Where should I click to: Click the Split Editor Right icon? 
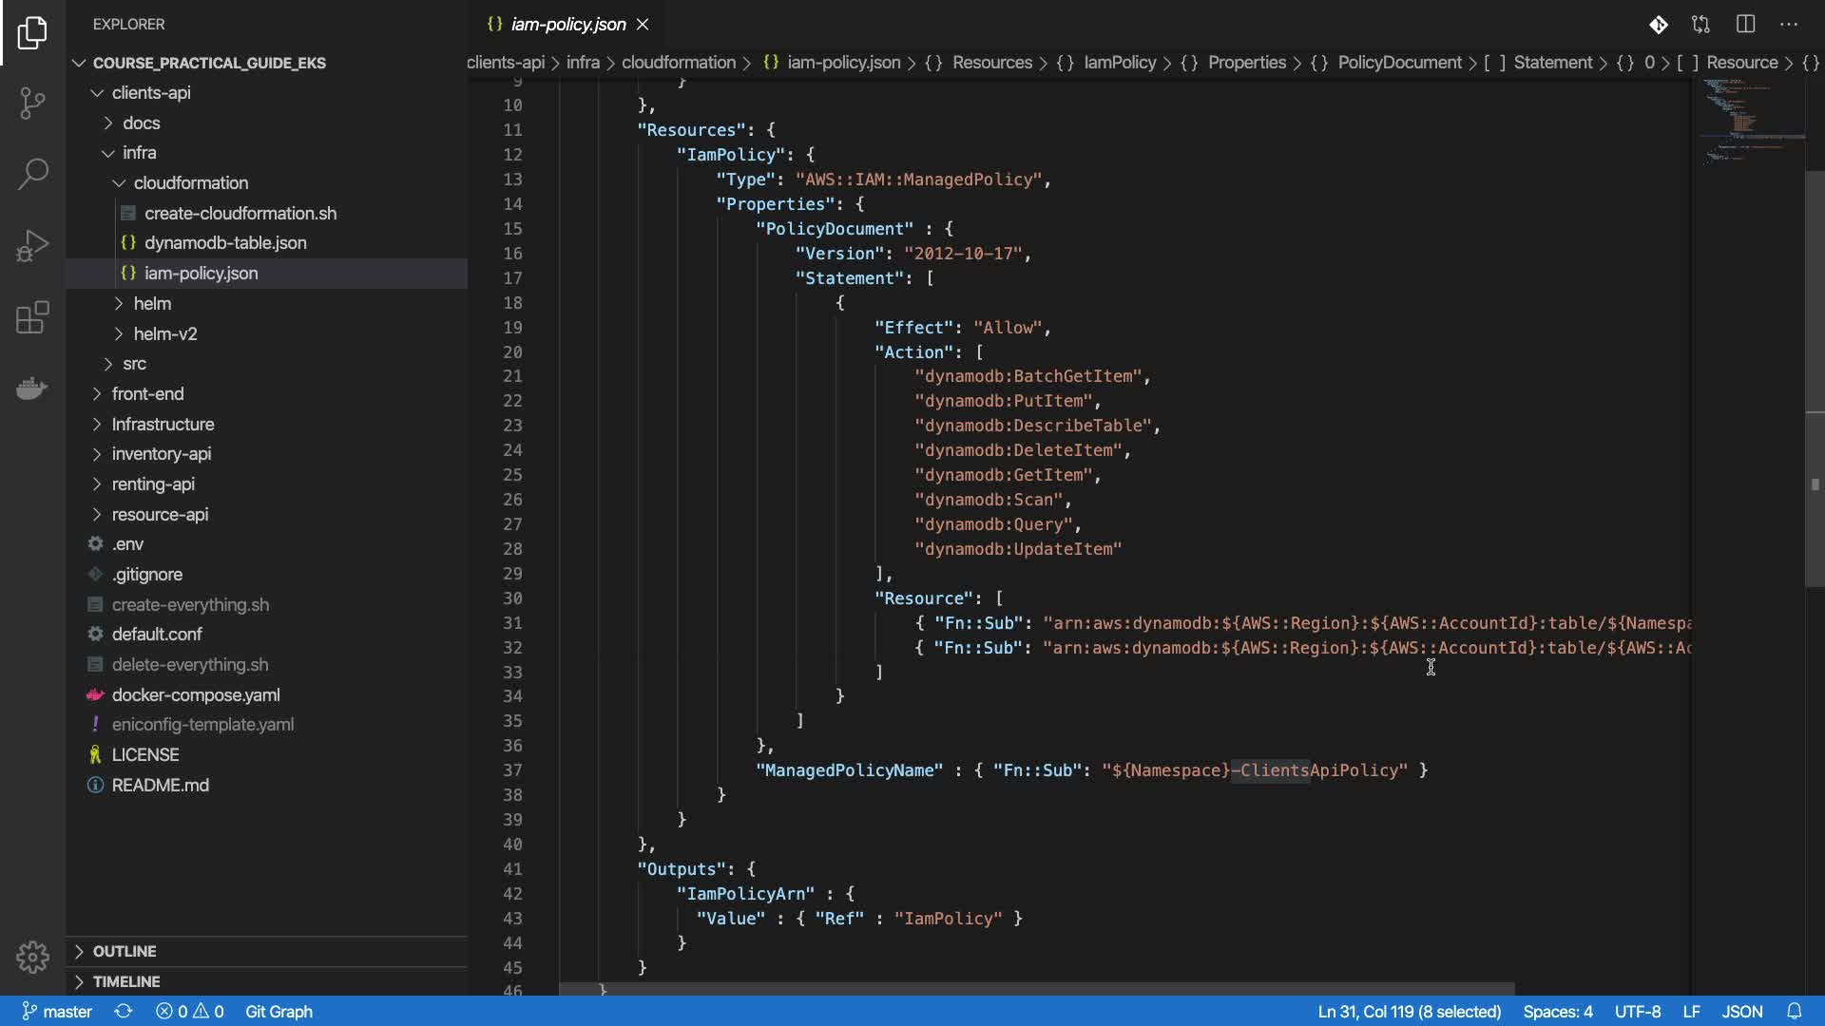click(1745, 25)
